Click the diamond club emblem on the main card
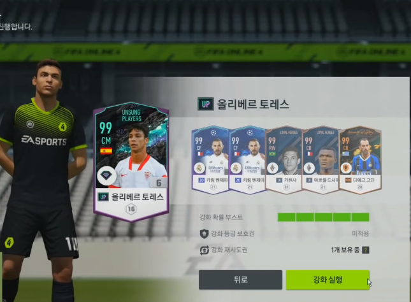 [x=106, y=176]
